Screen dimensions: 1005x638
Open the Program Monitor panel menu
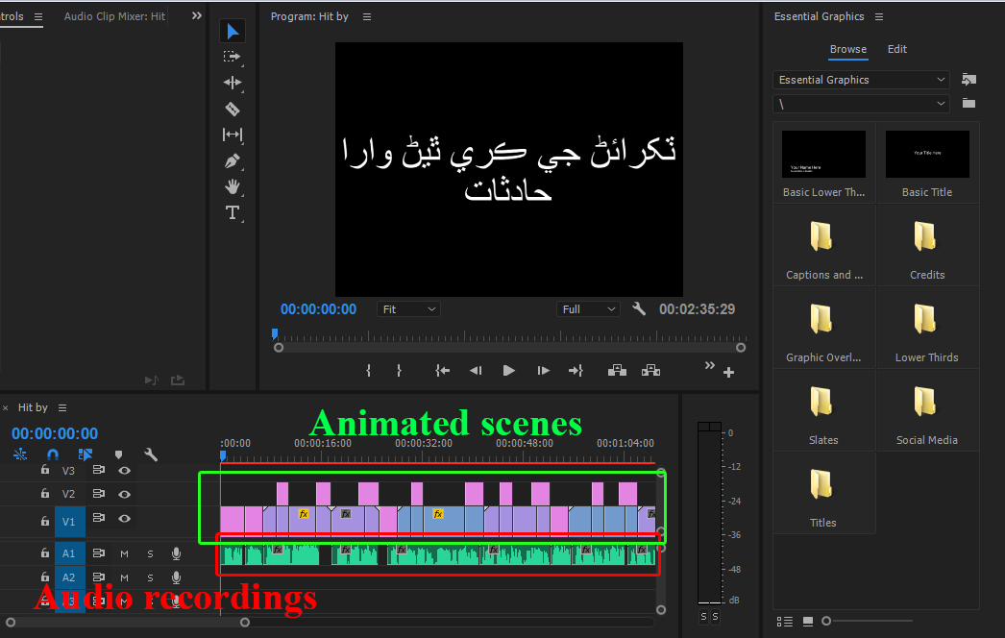point(367,16)
